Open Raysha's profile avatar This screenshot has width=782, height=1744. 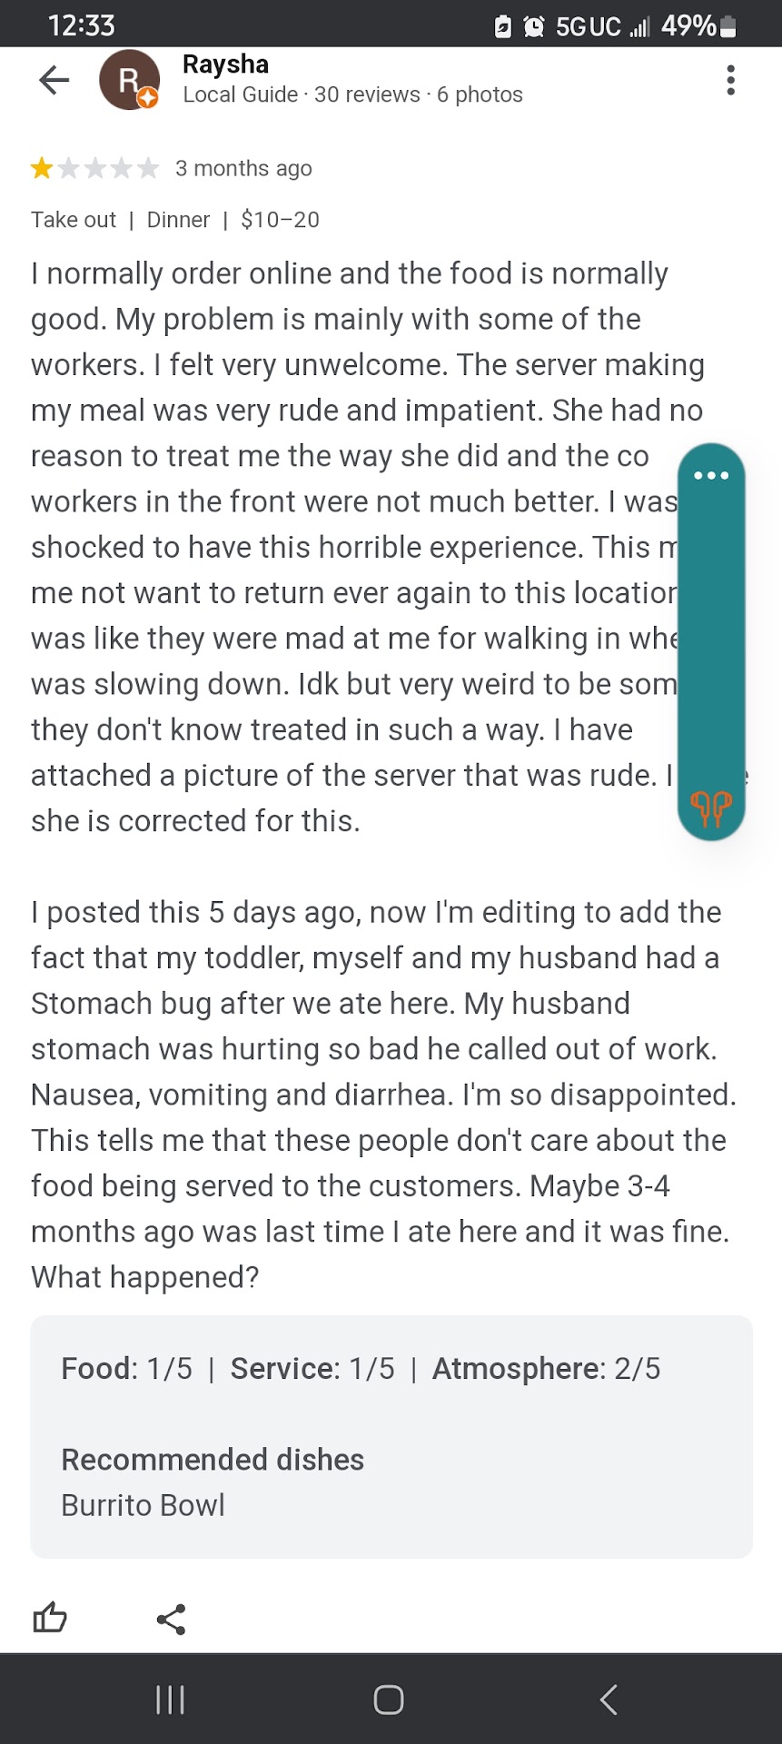tap(129, 80)
